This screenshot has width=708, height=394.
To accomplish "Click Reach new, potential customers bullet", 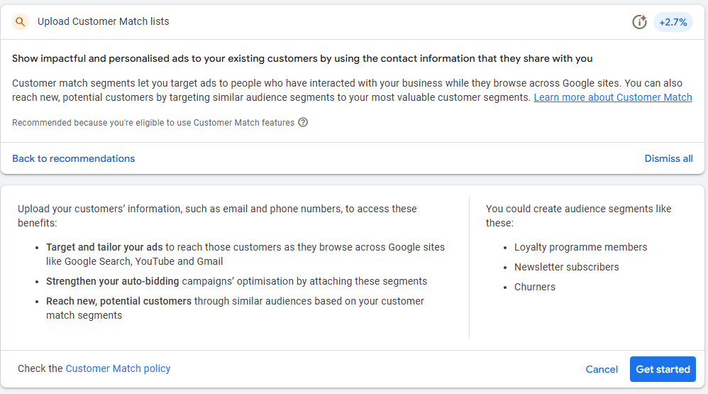I will point(235,308).
